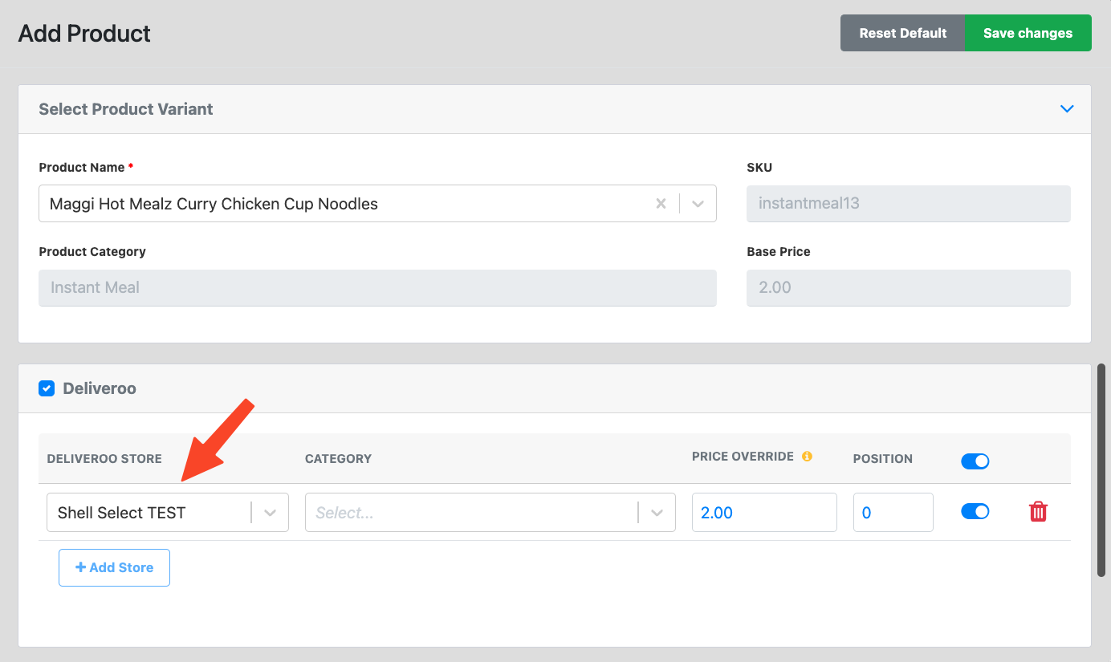Click the Select Product Variant heading

[x=126, y=109]
